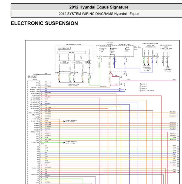Click the HOT AT ALL TIMES label
The width and height of the screenshot is (182, 184).
[x=125, y=44]
